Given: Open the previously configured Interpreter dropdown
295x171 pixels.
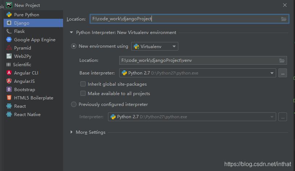Looking at the screenshot, I should [192, 117].
